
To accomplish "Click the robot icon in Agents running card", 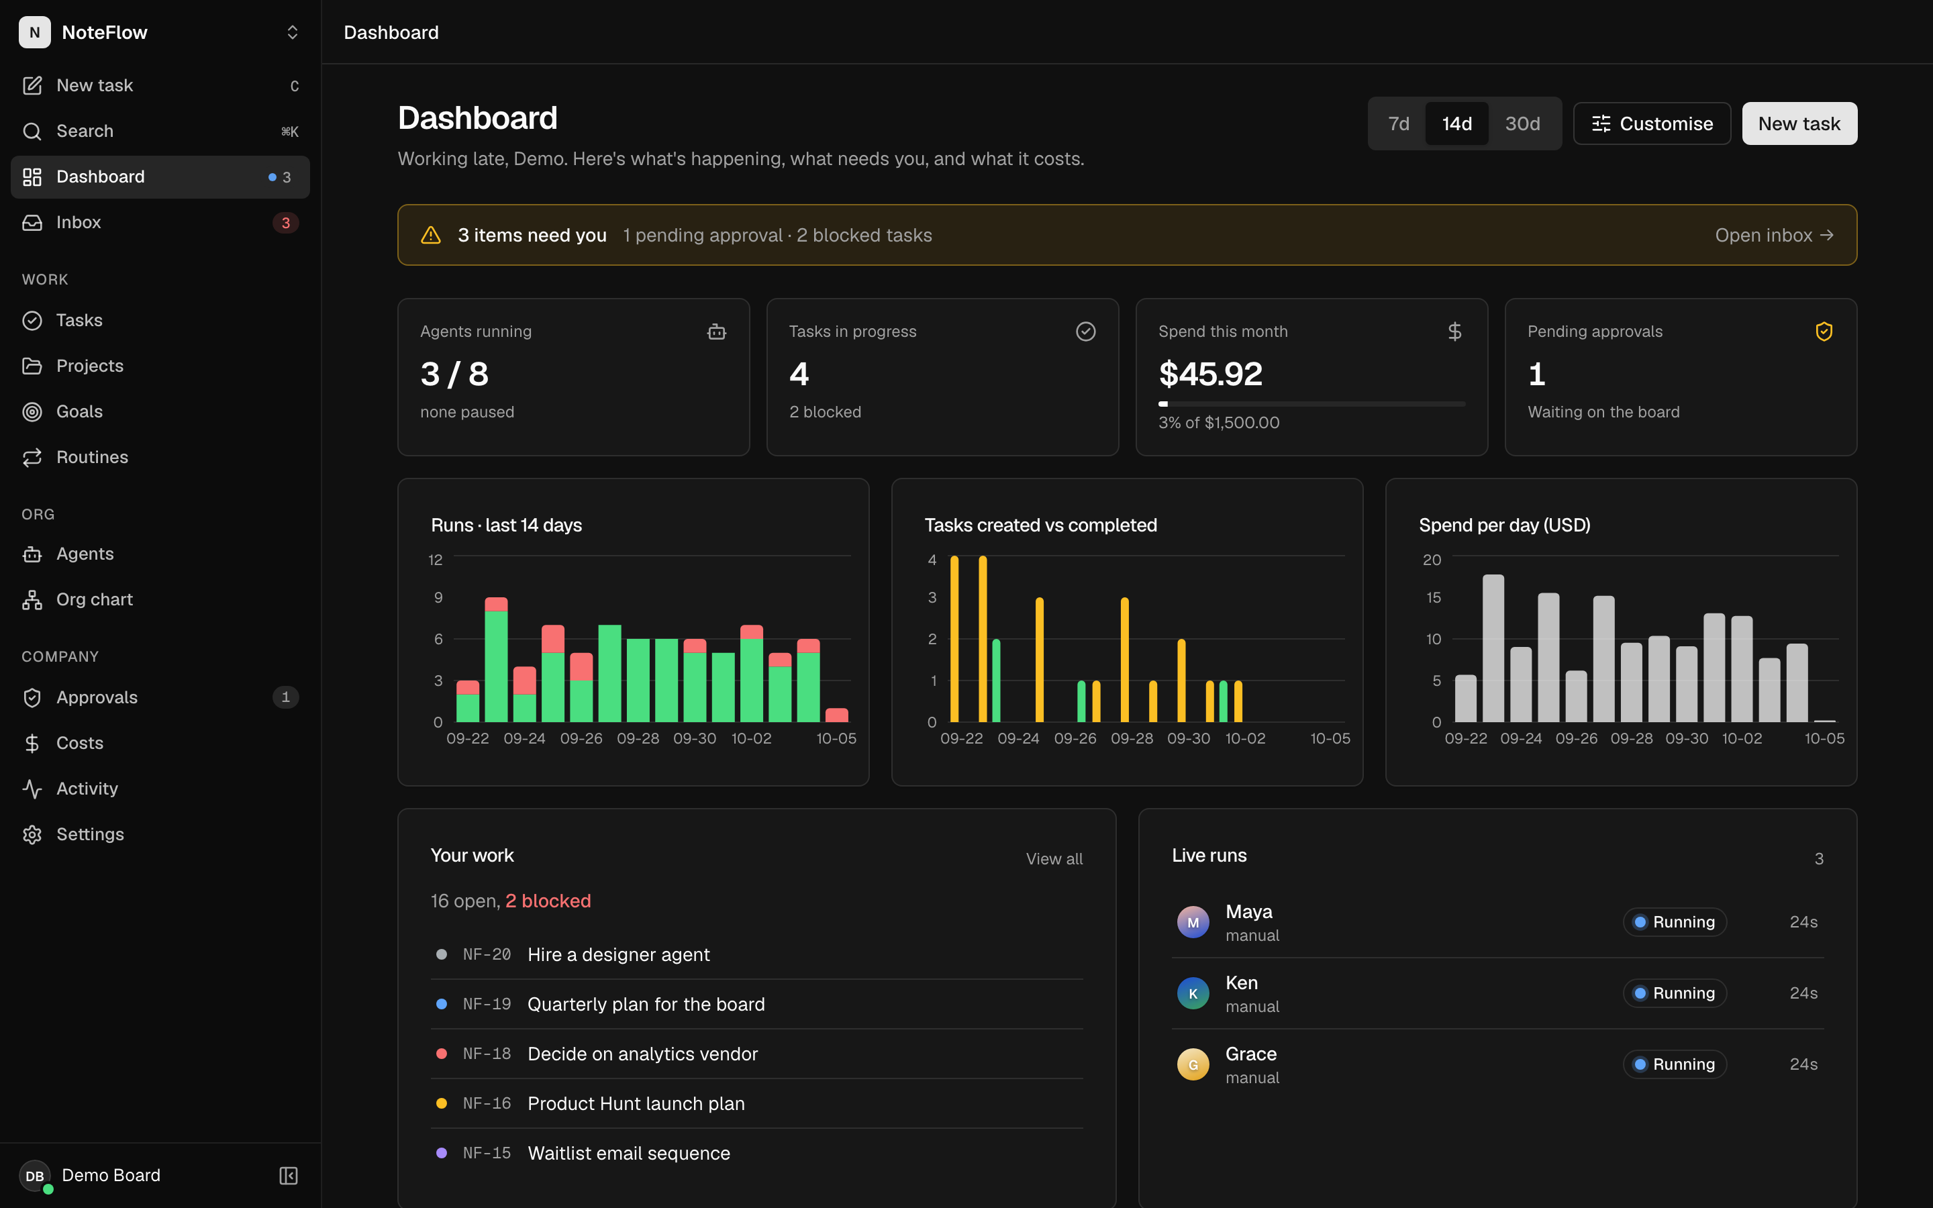I will 717,332.
